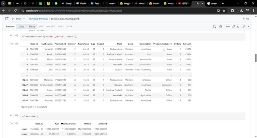Select the Code view tab
The height and width of the screenshot is (138, 257).
point(22,26)
